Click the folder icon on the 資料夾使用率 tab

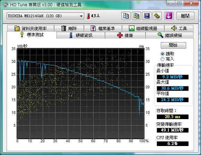[x=17, y=28]
